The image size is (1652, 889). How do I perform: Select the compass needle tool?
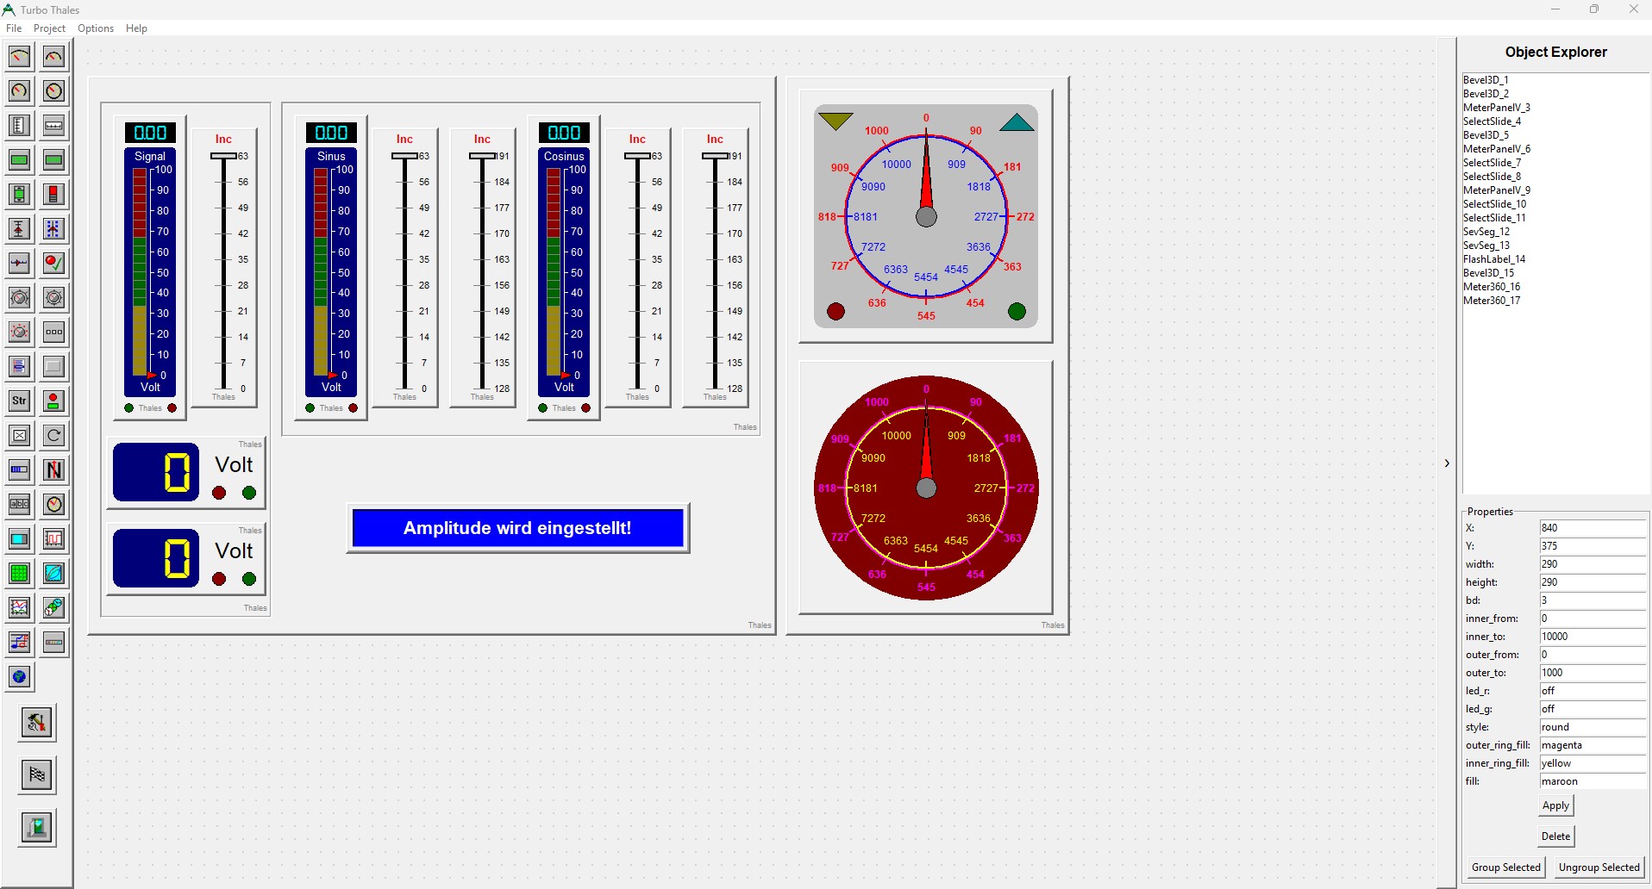pyautogui.click(x=53, y=470)
